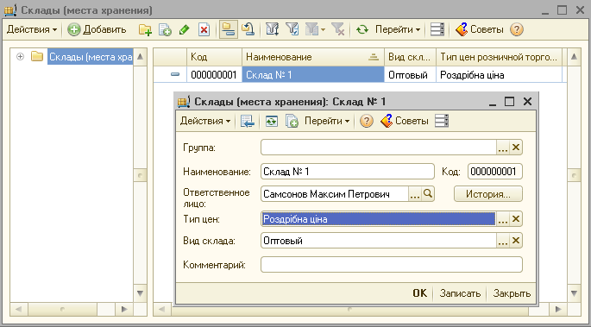Click the История... button
Screen dimensions: 591x327
(488, 194)
